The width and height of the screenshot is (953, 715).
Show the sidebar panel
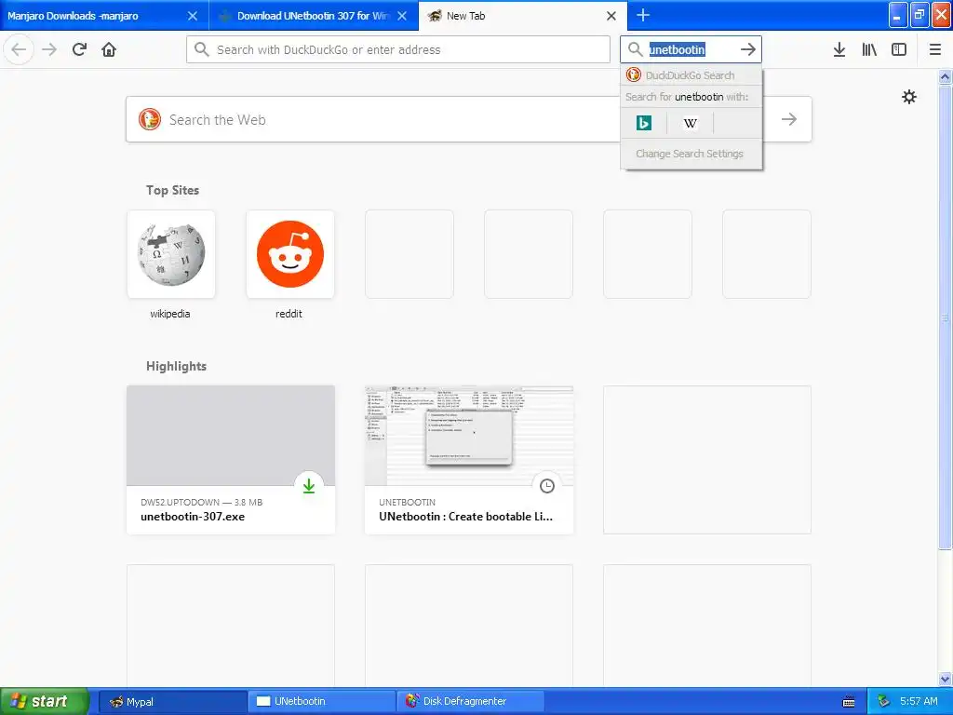(x=899, y=49)
